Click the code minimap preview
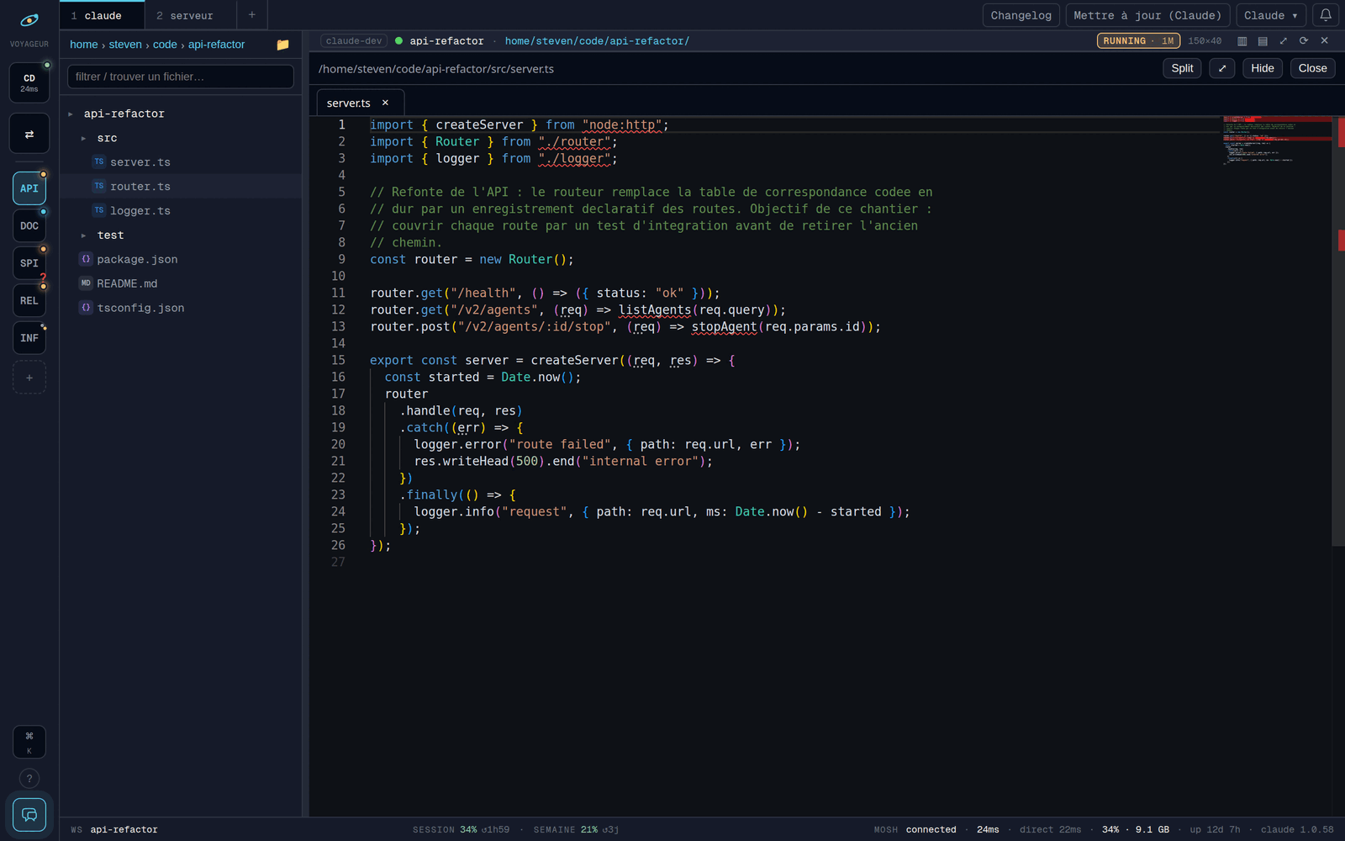Viewport: 1345px width, 841px height. click(1276, 140)
